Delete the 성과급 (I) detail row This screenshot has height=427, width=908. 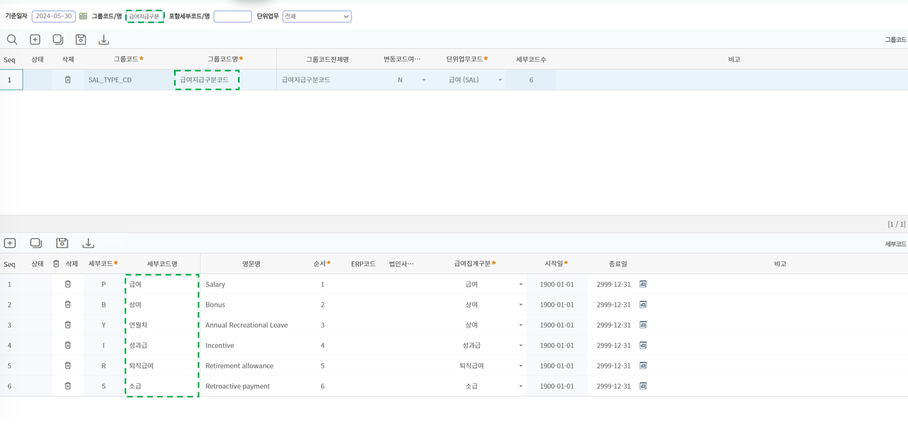pyautogui.click(x=68, y=345)
